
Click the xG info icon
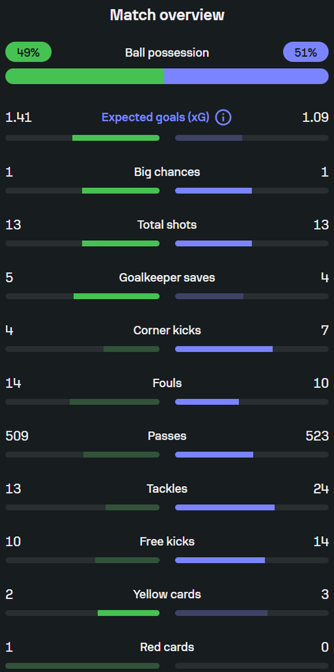[x=223, y=117]
